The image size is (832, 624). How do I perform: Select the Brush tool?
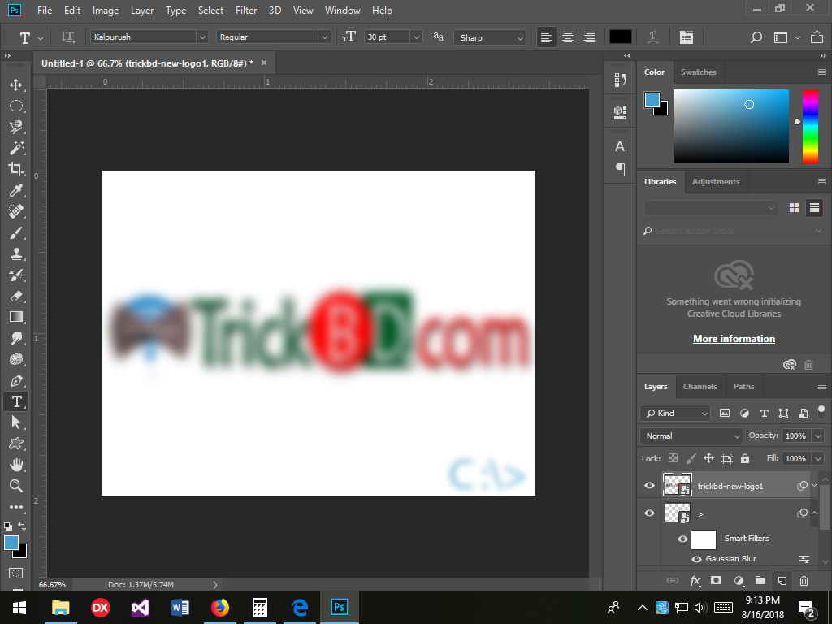point(16,232)
